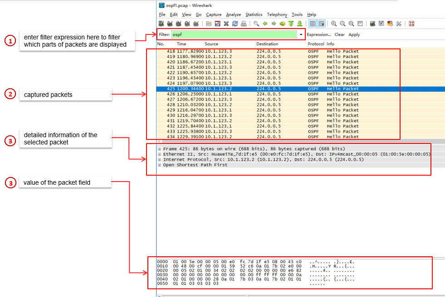Open the Tools menu

(x=297, y=14)
